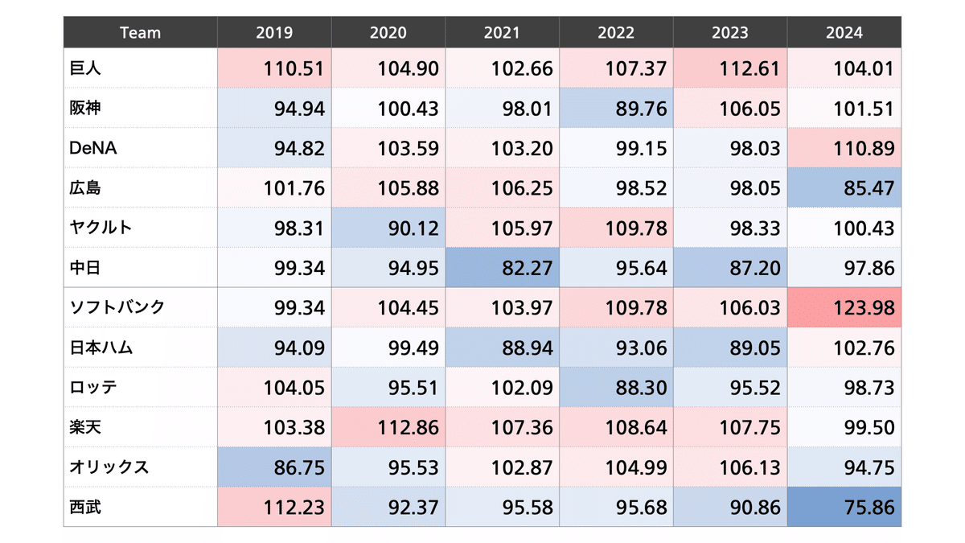
Task: Click the 86.75 cell for オリックス
Action: tap(274, 467)
